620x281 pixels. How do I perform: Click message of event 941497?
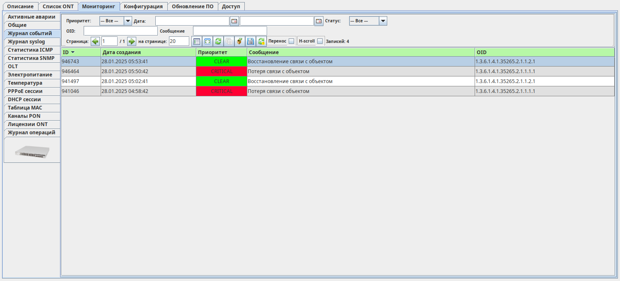coord(361,81)
